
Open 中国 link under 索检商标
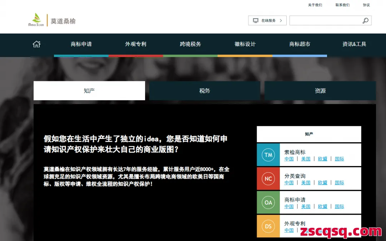pyautogui.click(x=289, y=159)
